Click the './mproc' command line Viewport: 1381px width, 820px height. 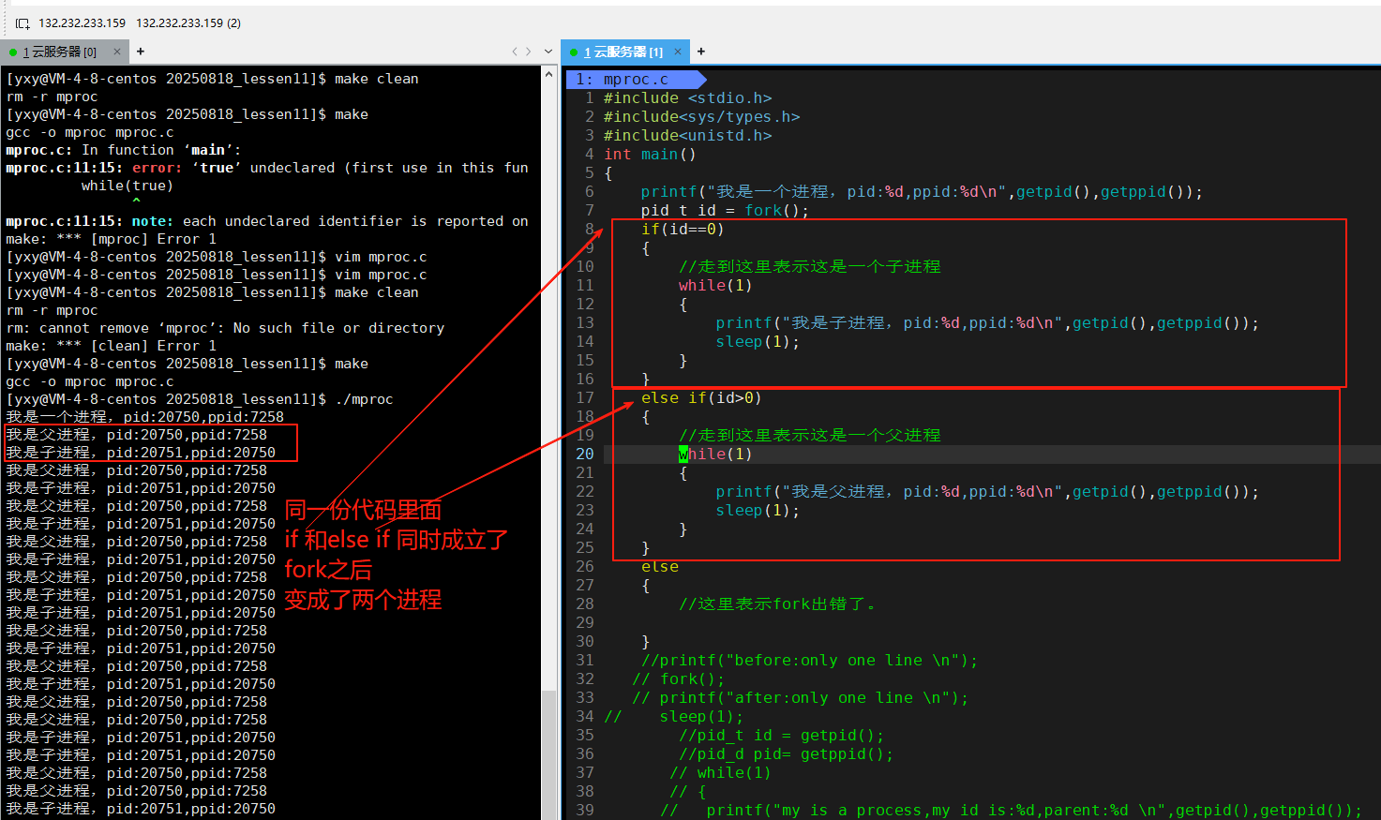point(200,399)
